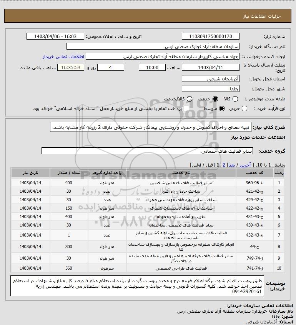Go to بعد page link
Image resolution: width=296 pixels, height=325 pixels.
click(231, 165)
